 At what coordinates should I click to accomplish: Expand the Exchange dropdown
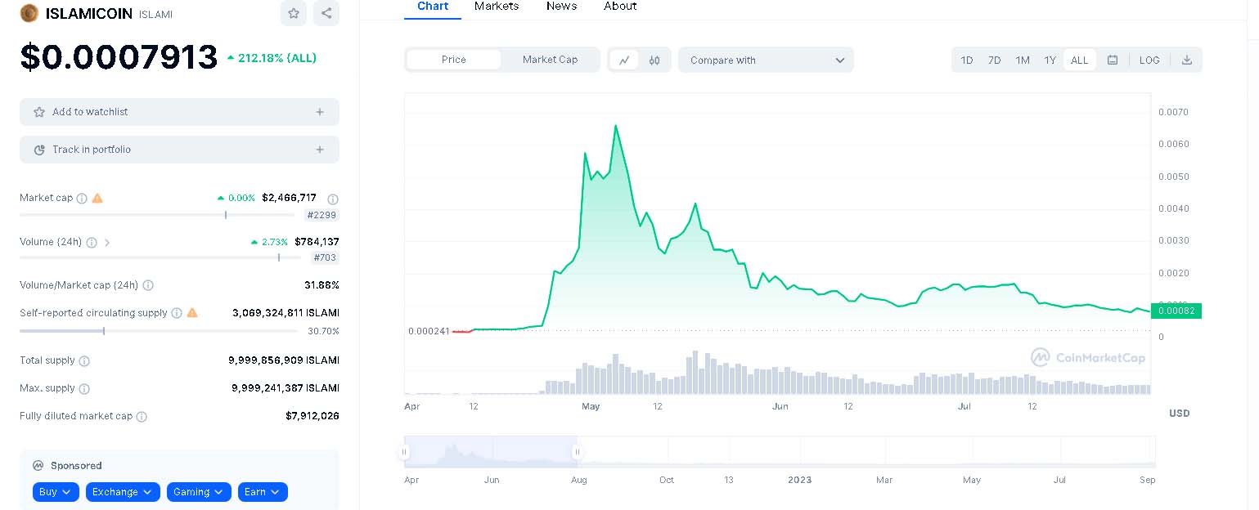(x=123, y=492)
